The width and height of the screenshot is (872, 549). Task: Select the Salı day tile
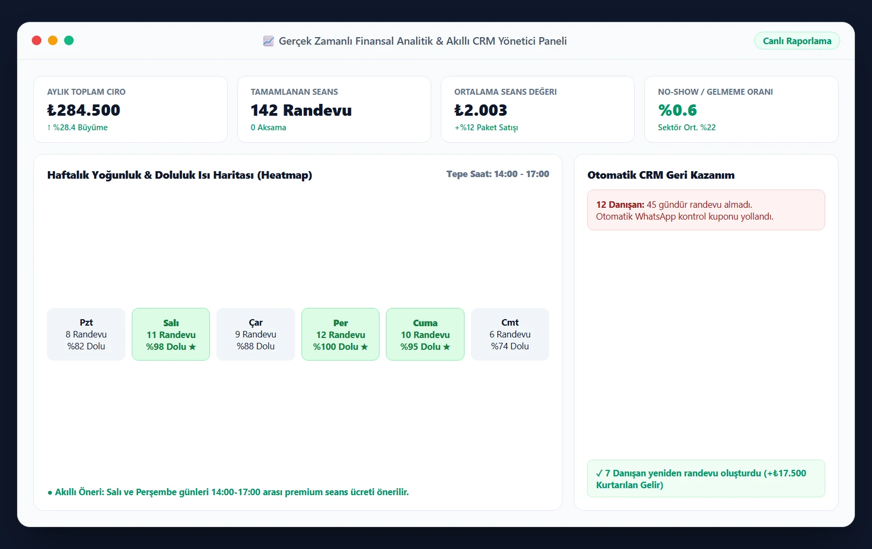[x=171, y=334]
